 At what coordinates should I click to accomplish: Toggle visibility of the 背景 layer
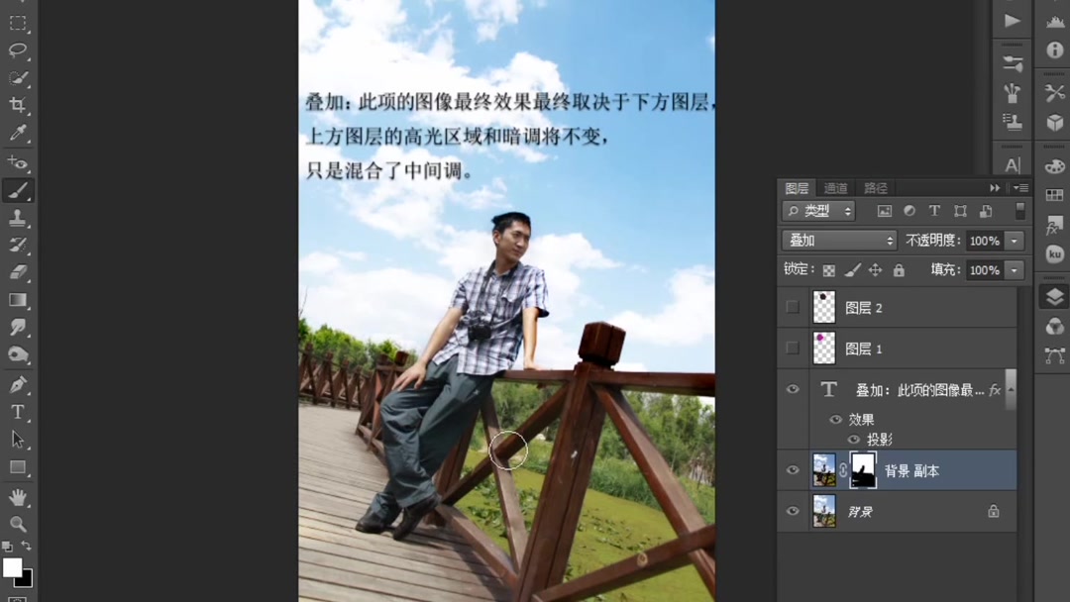coord(792,512)
